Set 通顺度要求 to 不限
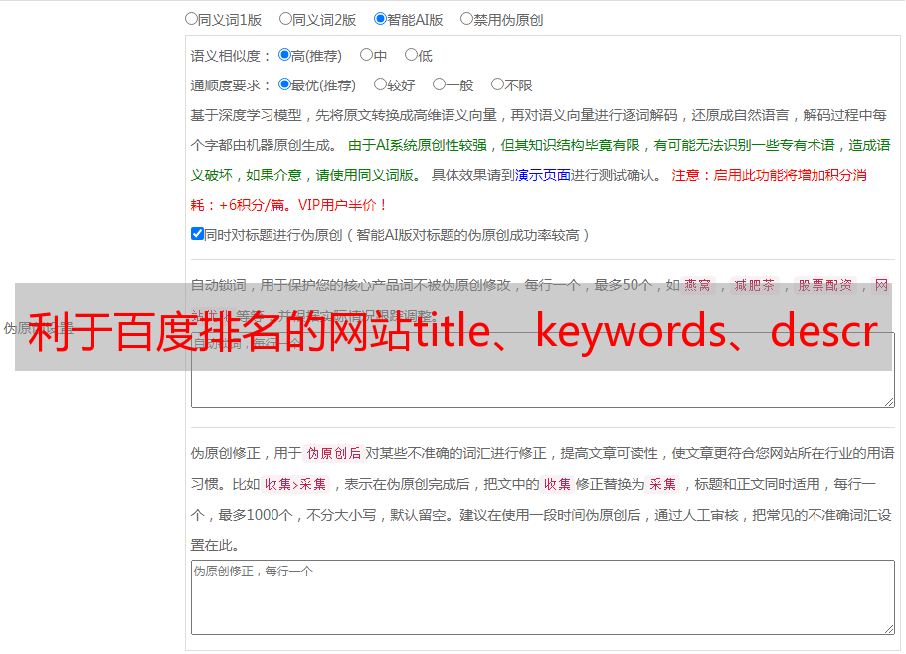Screen dimensions: 906x654 [x=497, y=84]
